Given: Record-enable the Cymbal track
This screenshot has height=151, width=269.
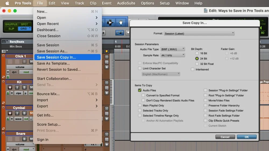Looking at the screenshot, I should click(x=10, y=113).
